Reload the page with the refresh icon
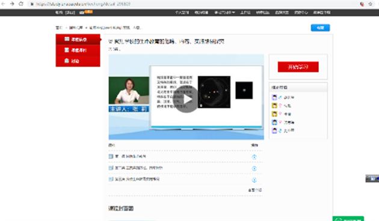Screen dimensions: 379x221 tap(21, 4)
